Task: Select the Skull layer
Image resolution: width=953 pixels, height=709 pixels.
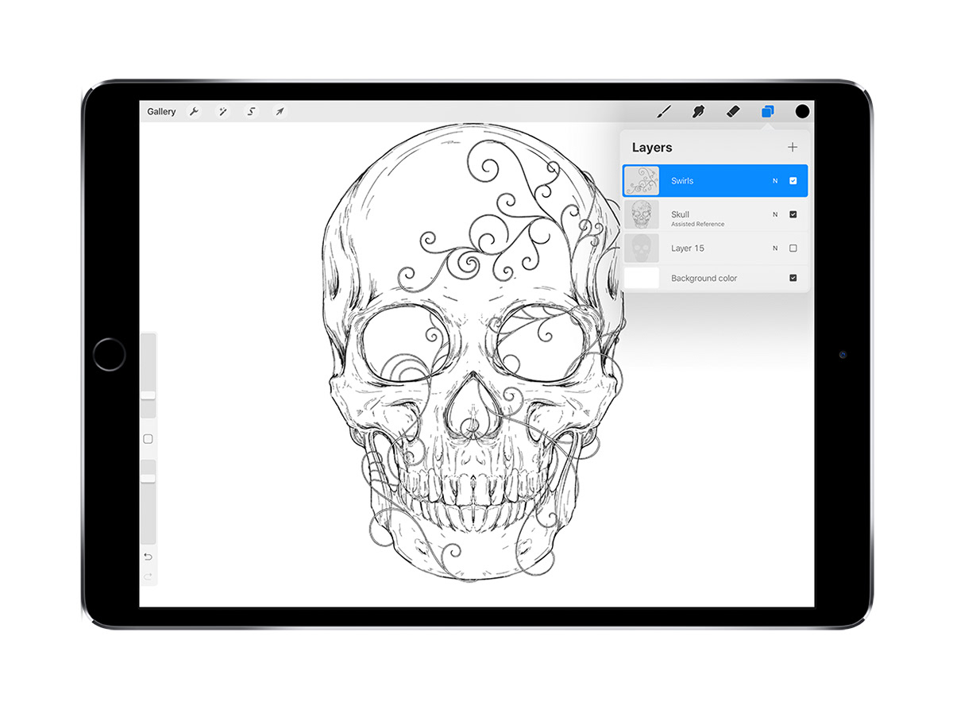Action: pyautogui.click(x=715, y=214)
